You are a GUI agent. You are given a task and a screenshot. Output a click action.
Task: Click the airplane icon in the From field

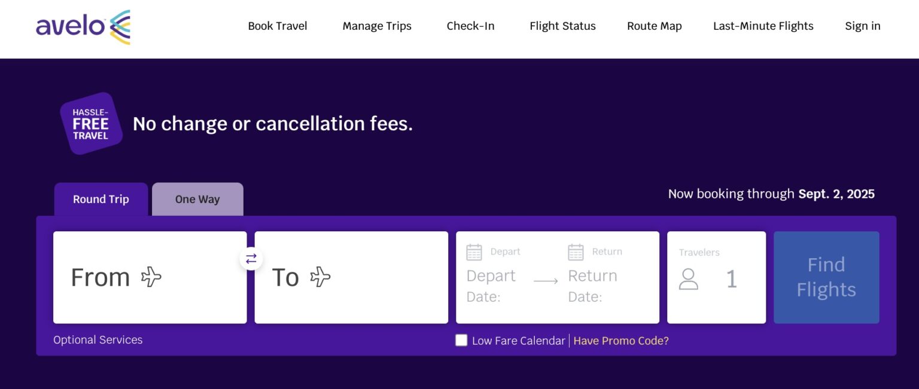[151, 276]
